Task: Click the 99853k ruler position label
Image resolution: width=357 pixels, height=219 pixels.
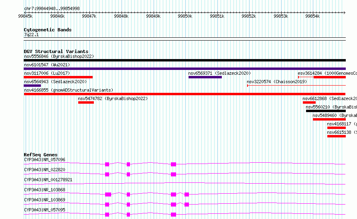Action: 281,16
